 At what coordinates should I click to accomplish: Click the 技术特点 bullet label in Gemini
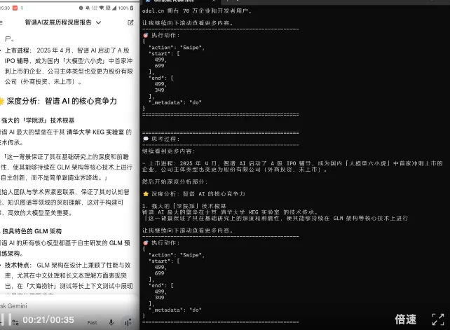(x=18, y=265)
